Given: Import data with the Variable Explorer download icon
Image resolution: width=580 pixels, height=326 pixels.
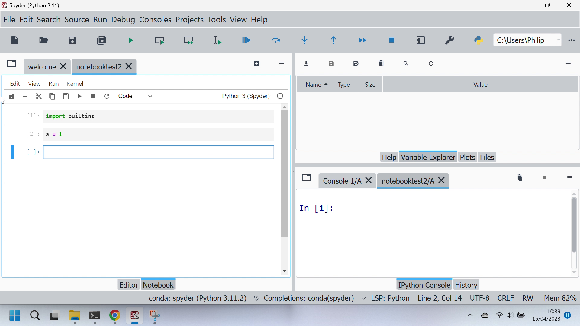Looking at the screenshot, I should click(x=307, y=63).
